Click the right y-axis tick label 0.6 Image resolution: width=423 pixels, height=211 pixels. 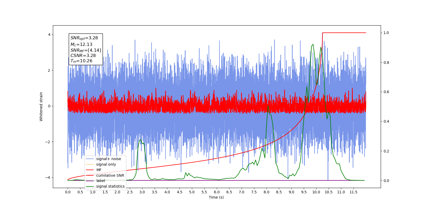tap(386, 92)
